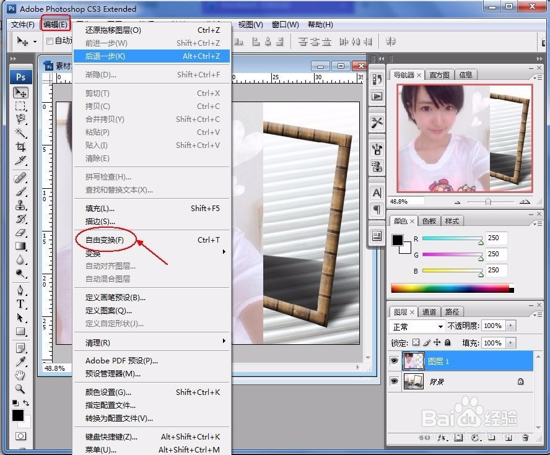Open the 帮助(H) menu
The image size is (550, 455).
(320, 25)
